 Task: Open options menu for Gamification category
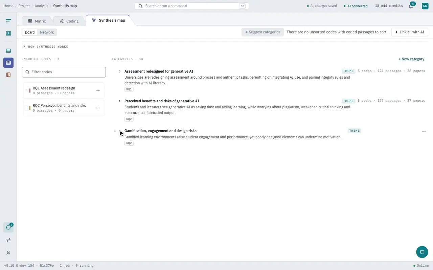[424, 132]
